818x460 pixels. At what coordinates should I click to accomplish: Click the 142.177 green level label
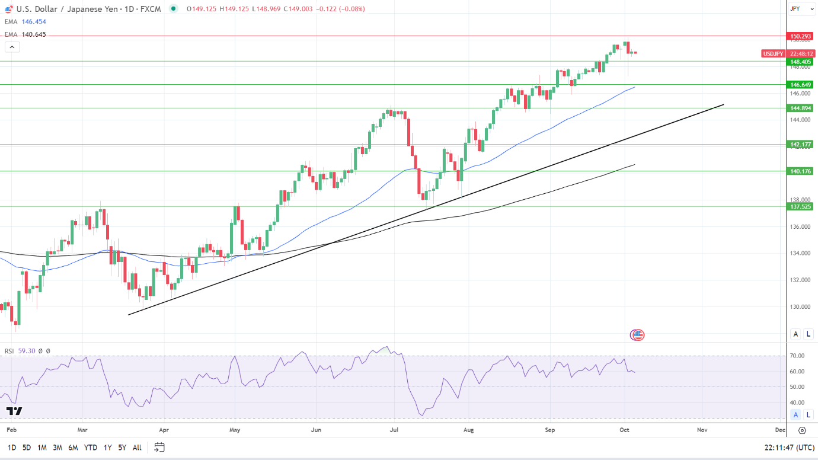pos(801,144)
